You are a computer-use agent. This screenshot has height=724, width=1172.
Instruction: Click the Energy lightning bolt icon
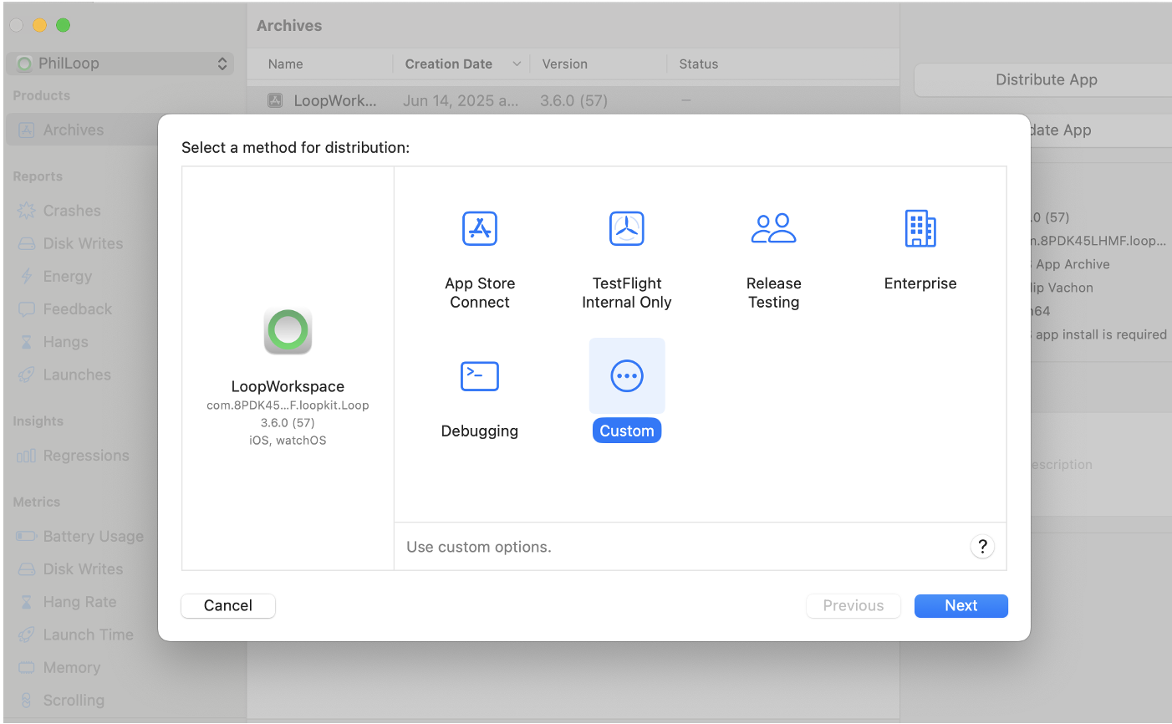[x=27, y=277]
